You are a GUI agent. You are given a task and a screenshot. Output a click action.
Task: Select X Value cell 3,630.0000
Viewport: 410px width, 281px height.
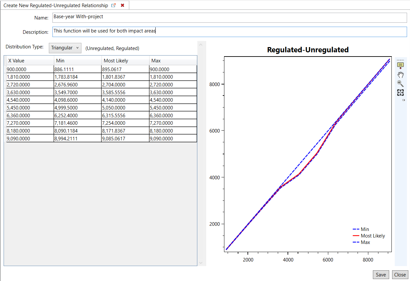pyautogui.click(x=30, y=92)
